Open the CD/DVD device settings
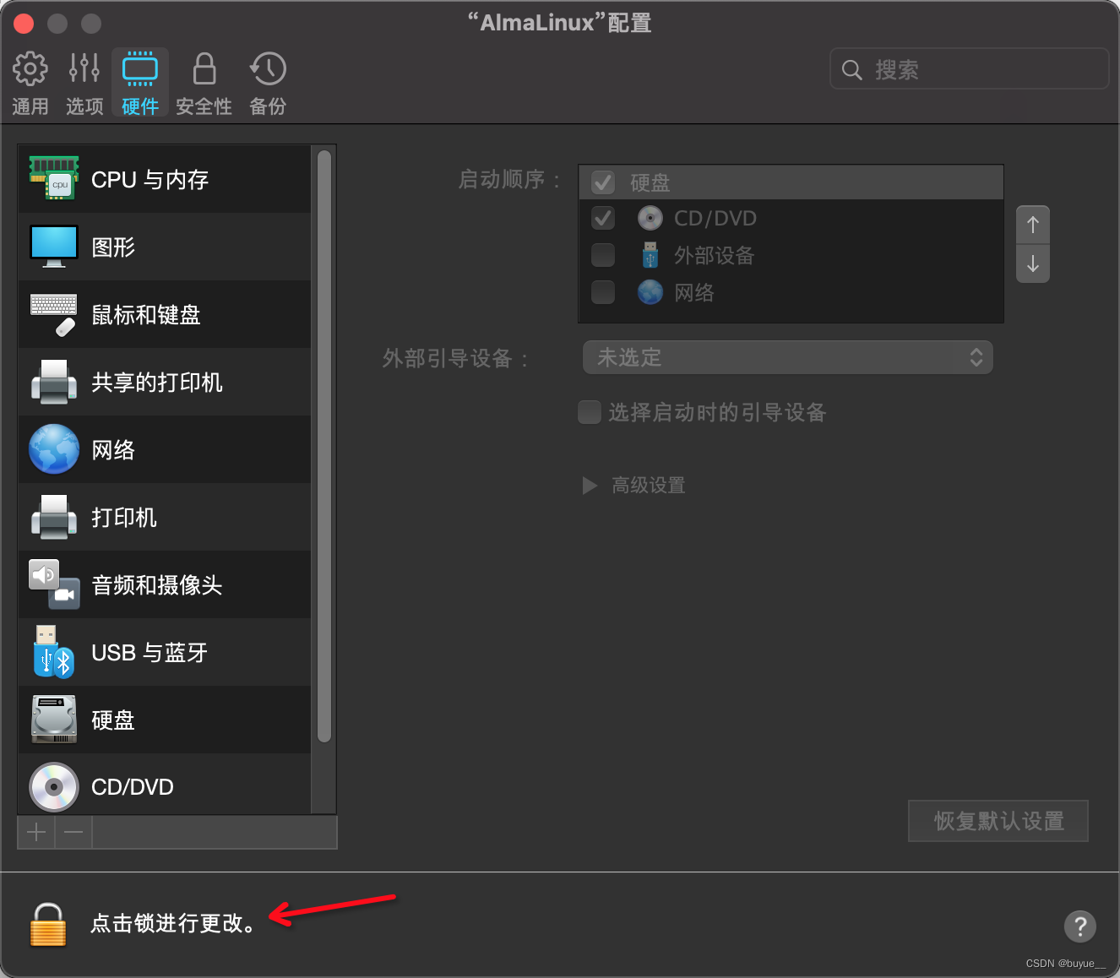This screenshot has height=978, width=1120. click(132, 786)
